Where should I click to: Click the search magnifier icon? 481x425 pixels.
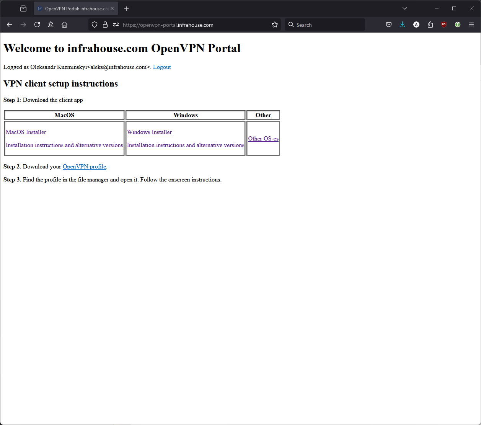(x=291, y=25)
